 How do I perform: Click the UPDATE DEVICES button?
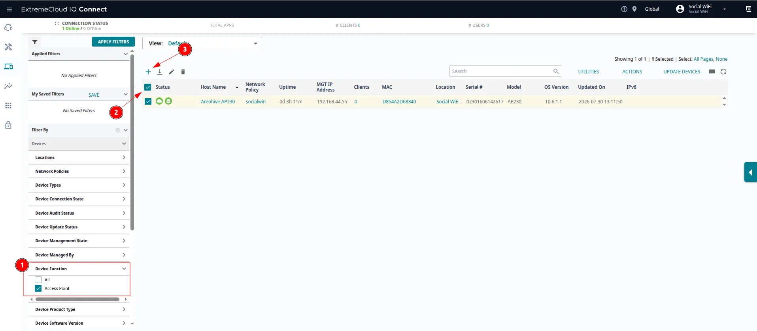[682, 72]
